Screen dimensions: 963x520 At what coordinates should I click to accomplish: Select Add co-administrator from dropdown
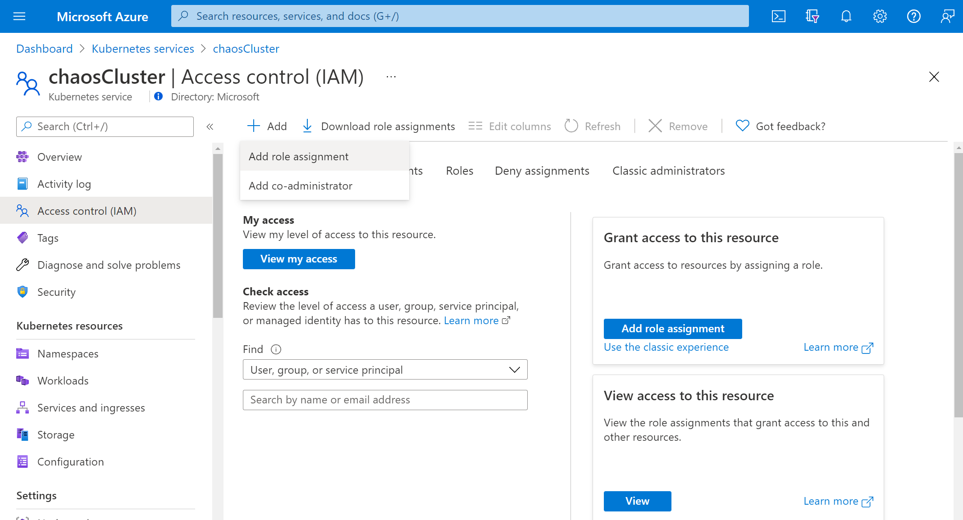[301, 185]
